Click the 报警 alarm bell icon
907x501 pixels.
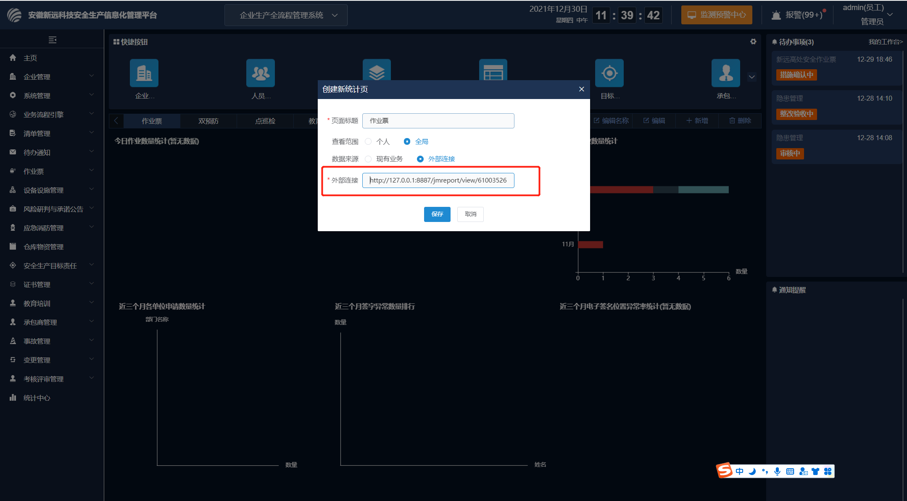point(776,16)
